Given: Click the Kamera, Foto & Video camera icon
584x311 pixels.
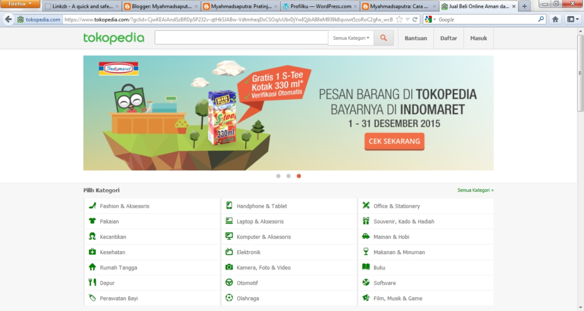Looking at the screenshot, I should 229,267.
